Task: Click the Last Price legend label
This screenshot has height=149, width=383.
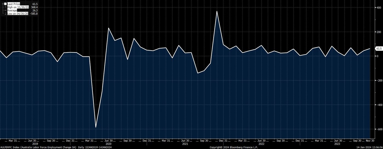Action: [14, 4]
